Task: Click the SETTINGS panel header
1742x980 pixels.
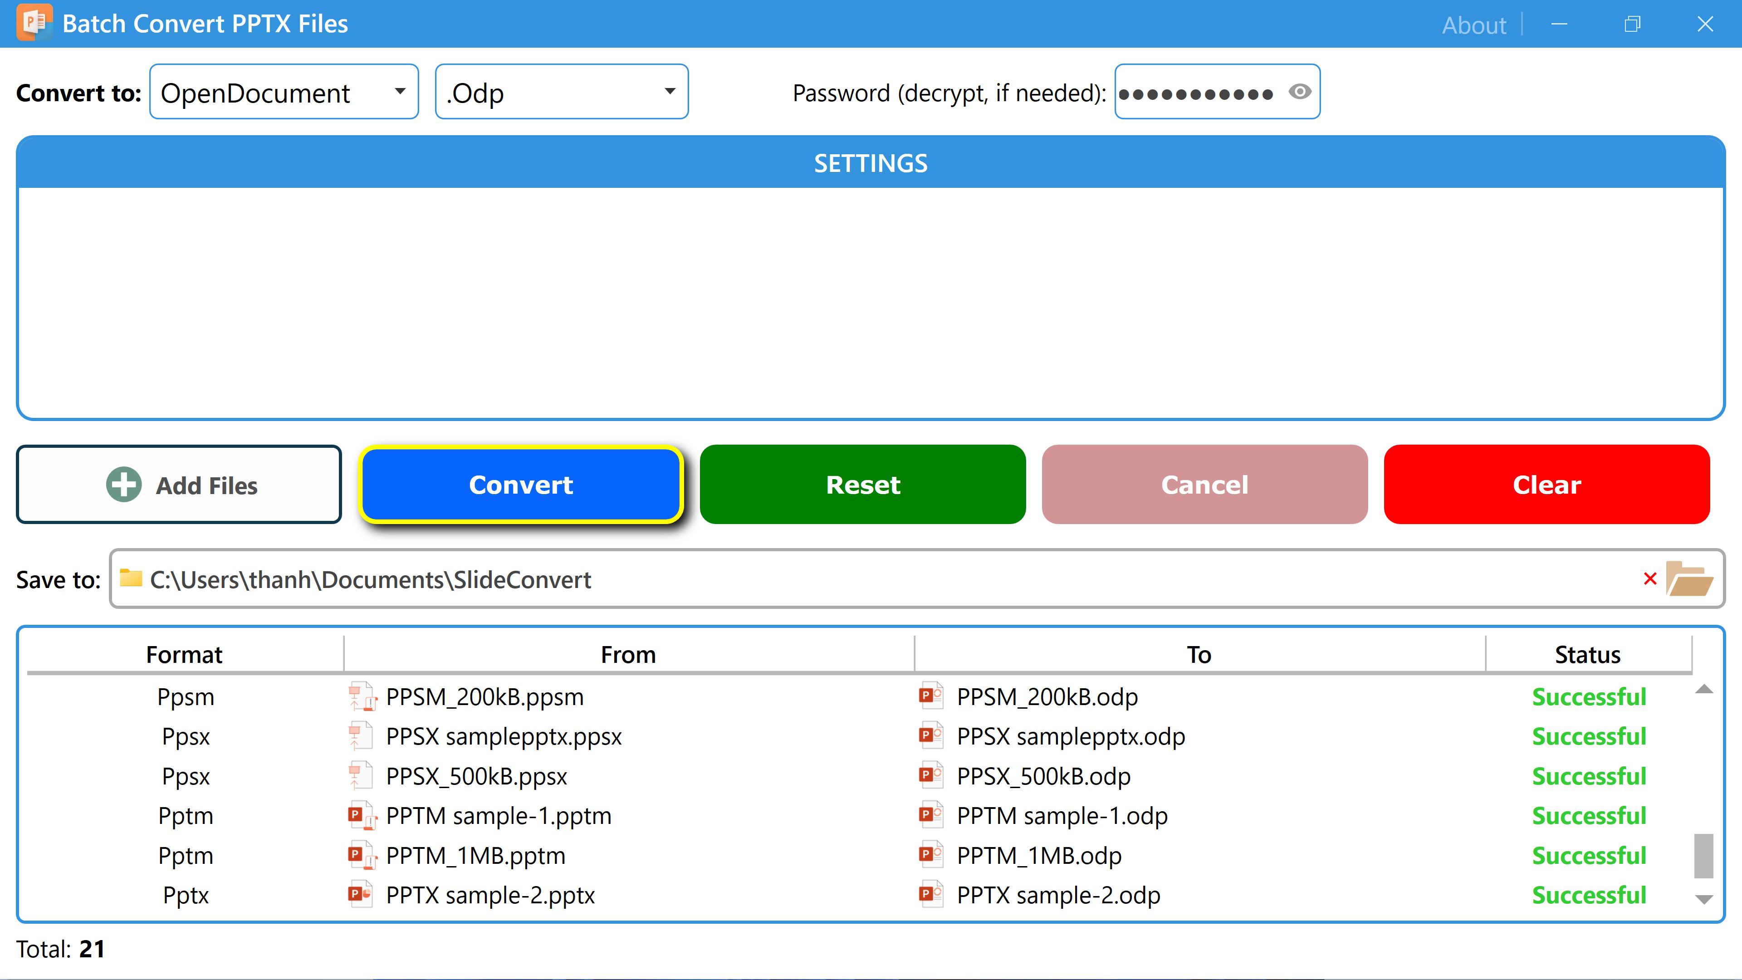Action: (x=871, y=163)
